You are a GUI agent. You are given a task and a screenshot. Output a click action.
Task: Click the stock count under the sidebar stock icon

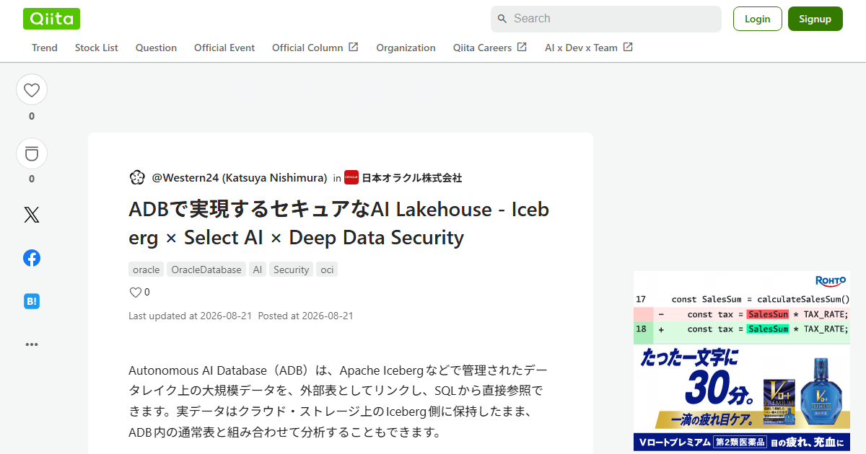pyautogui.click(x=32, y=179)
